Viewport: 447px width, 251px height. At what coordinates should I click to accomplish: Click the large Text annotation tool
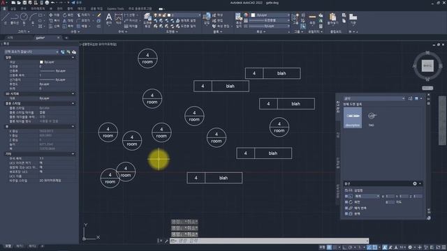coord(109,18)
